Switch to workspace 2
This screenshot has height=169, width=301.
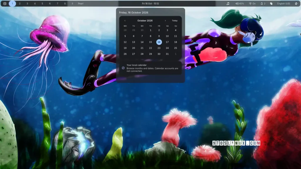[20, 4]
